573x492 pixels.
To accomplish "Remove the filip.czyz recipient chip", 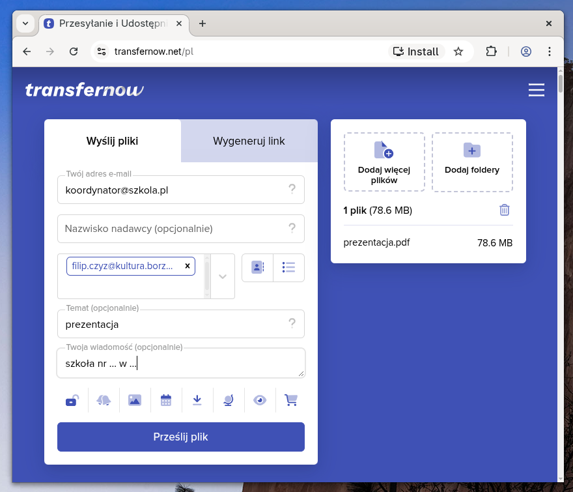I will point(188,266).
